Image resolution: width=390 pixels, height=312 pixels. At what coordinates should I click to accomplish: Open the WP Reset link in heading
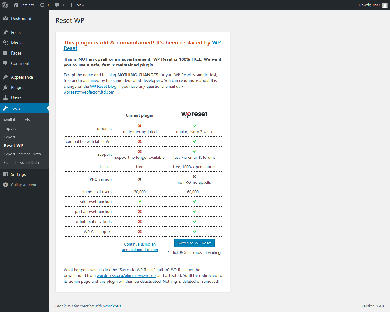[216, 43]
